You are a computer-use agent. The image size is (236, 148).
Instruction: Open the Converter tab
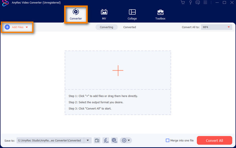point(76,14)
